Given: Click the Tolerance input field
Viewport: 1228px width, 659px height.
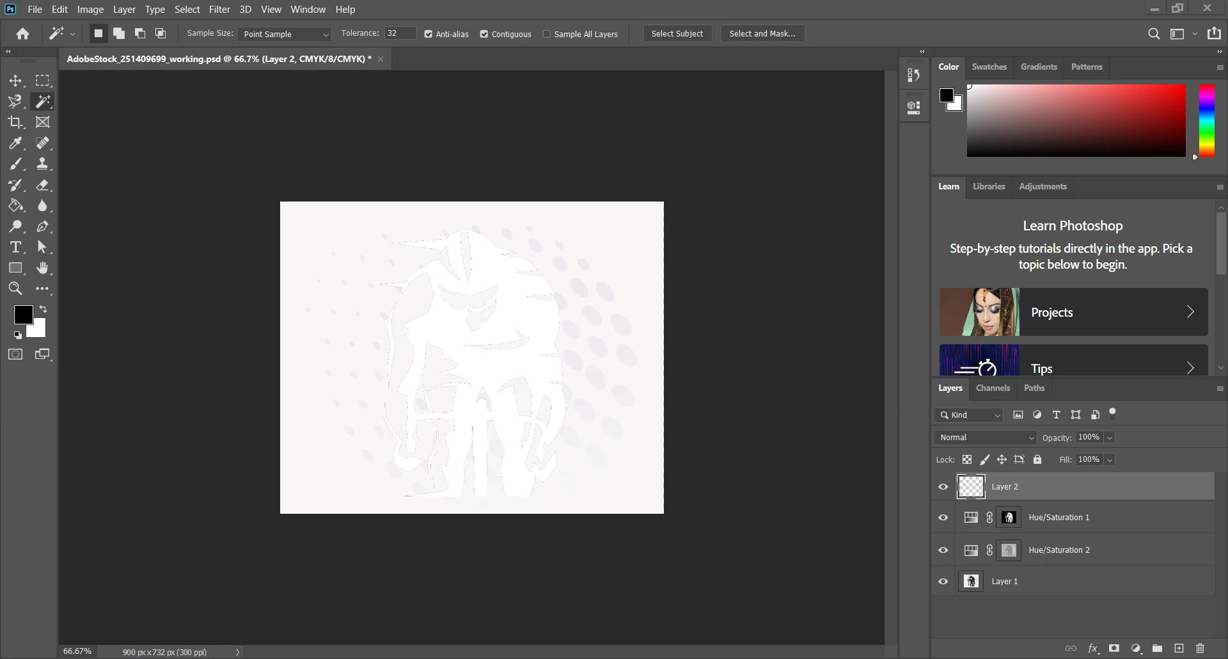Looking at the screenshot, I should [400, 33].
